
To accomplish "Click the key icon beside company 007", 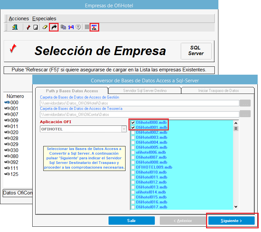I will 7,114.
